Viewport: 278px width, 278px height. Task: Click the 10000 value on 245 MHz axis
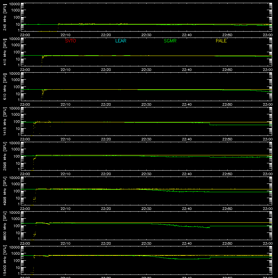click(x=15, y=4)
